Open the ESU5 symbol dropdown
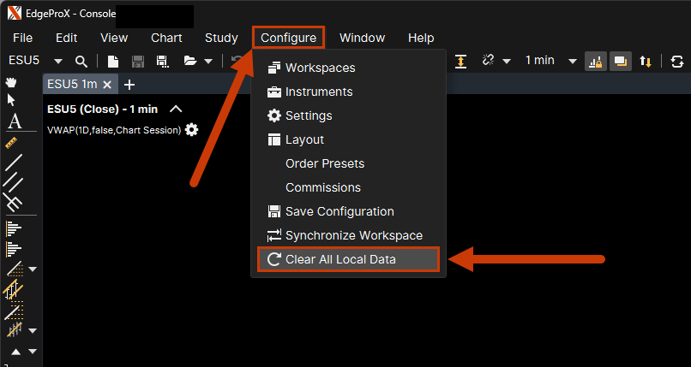 (x=58, y=61)
